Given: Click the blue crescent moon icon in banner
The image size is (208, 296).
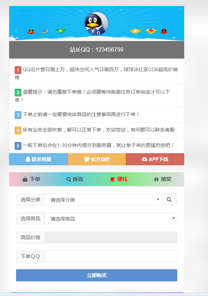Looking at the screenshot, I should pos(44,31).
